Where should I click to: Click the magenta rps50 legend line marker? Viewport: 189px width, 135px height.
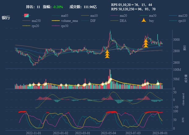[x=56, y=26]
